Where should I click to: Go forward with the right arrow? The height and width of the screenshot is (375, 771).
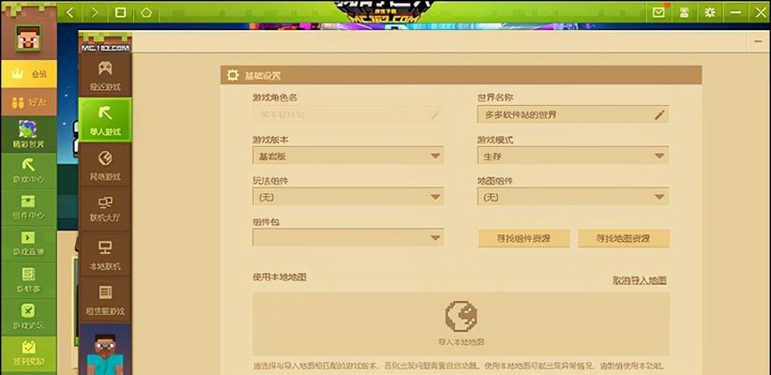[x=95, y=12]
